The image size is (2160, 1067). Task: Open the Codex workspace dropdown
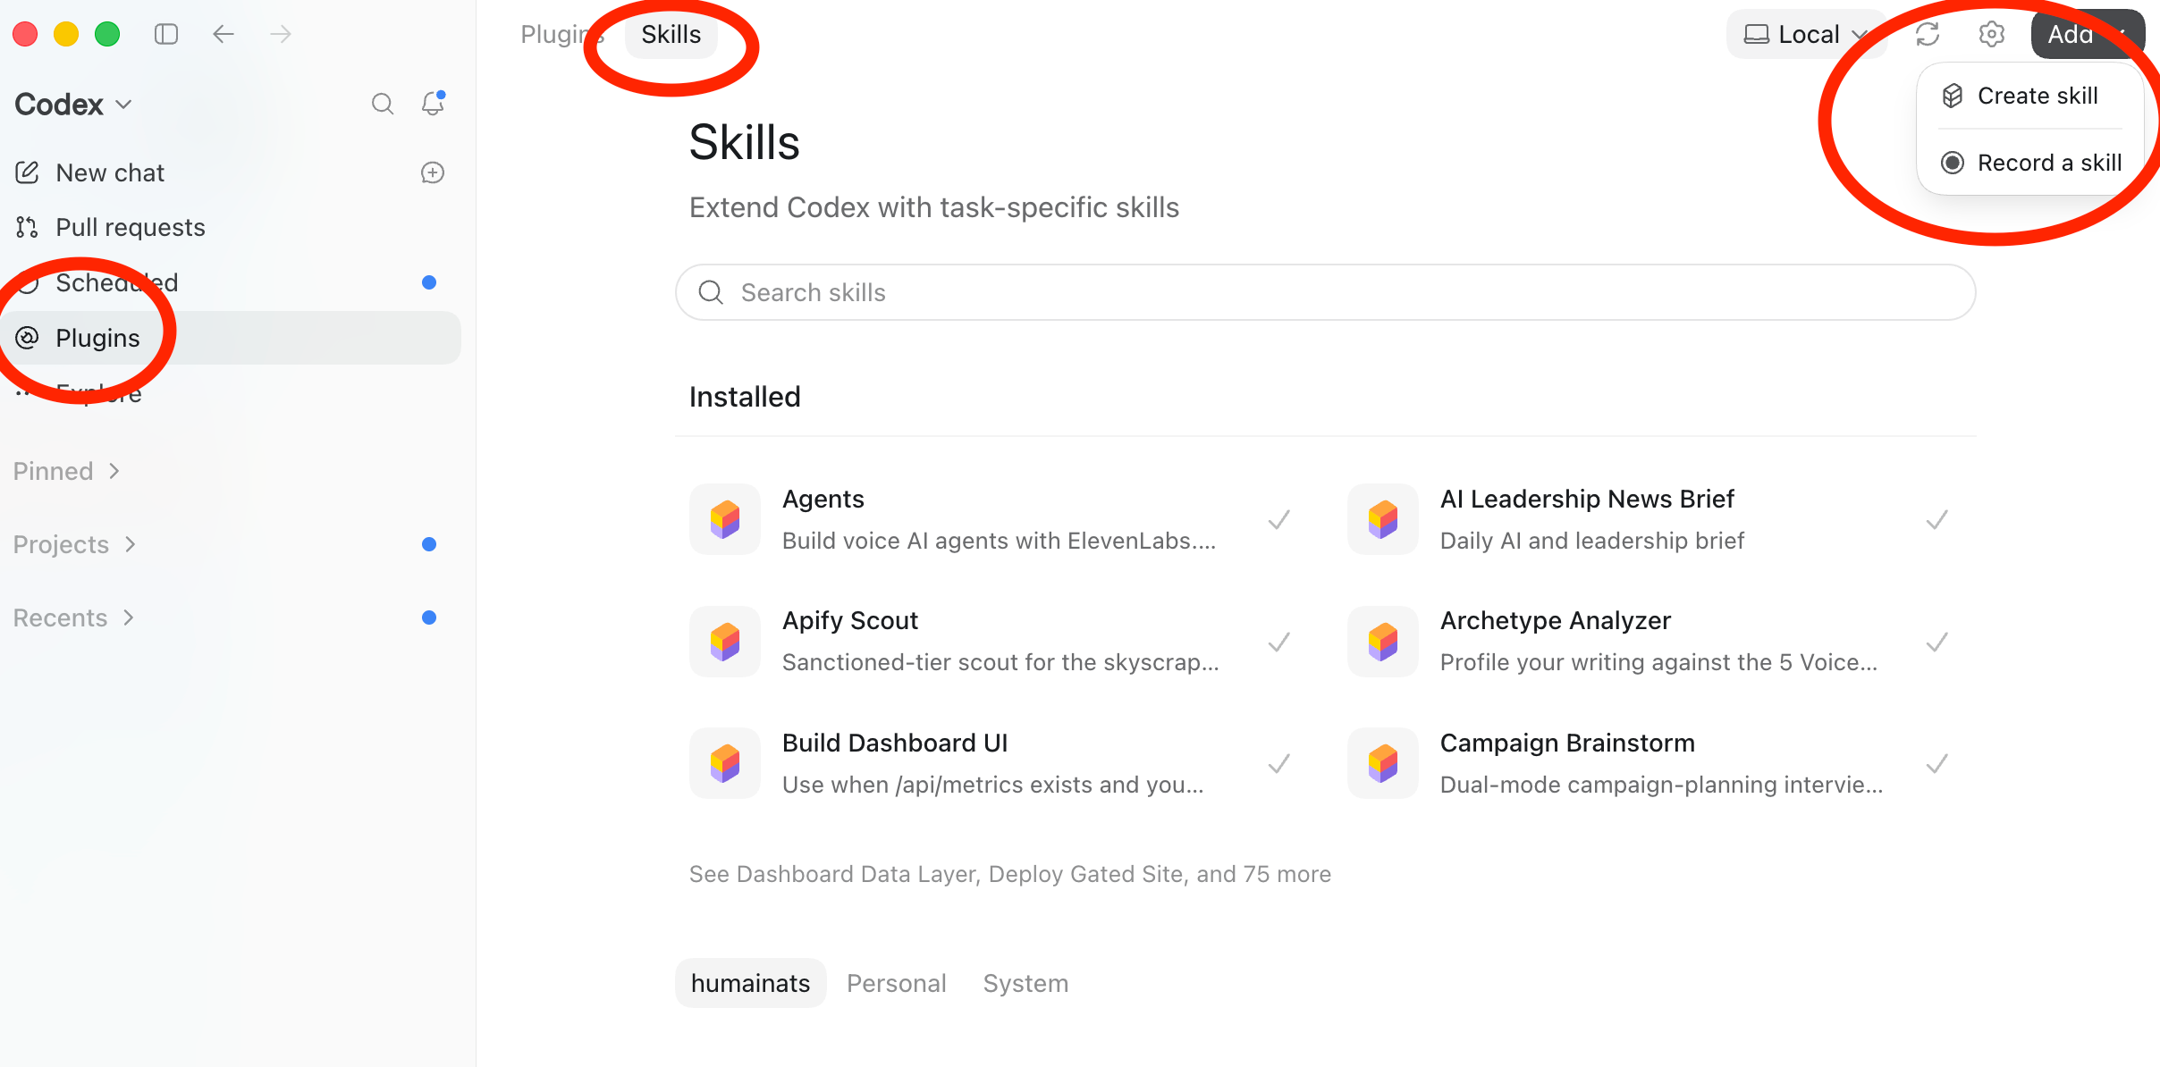[73, 105]
